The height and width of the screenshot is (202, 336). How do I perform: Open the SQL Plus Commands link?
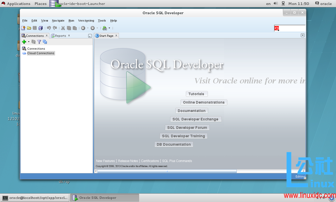177,161
